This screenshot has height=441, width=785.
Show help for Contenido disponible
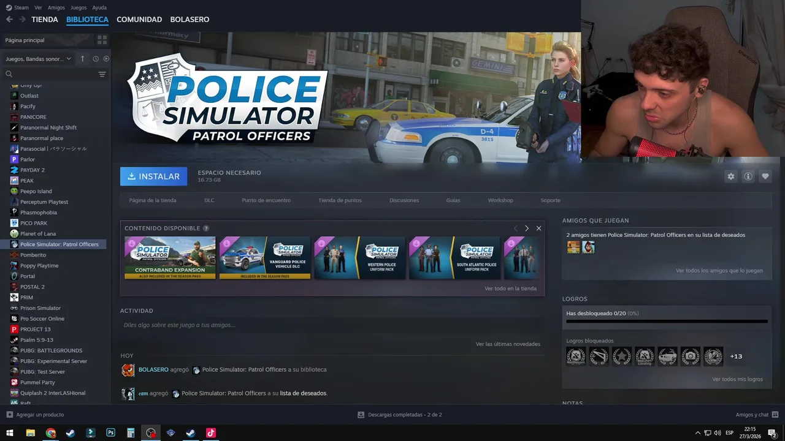(x=206, y=228)
